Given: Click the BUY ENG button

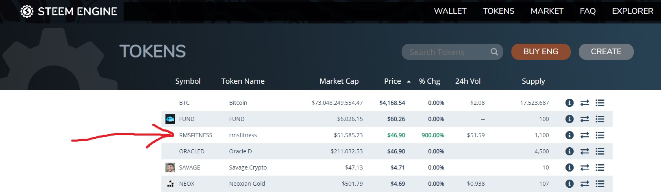Looking at the screenshot, I should [x=541, y=52].
